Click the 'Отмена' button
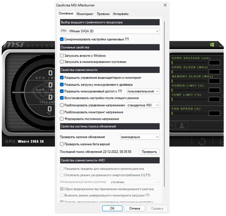 pos(135,208)
